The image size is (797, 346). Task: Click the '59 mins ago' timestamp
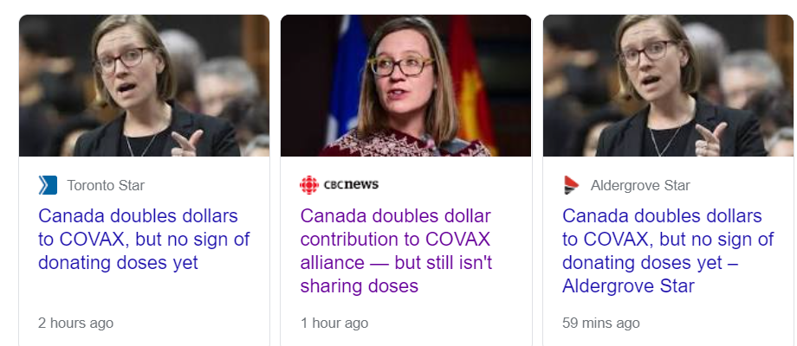click(x=601, y=323)
